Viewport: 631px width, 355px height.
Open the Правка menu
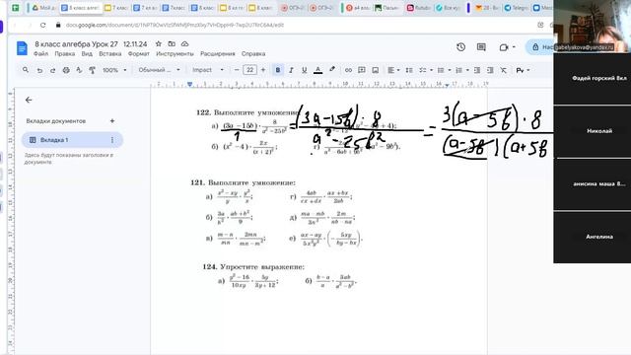pos(65,53)
